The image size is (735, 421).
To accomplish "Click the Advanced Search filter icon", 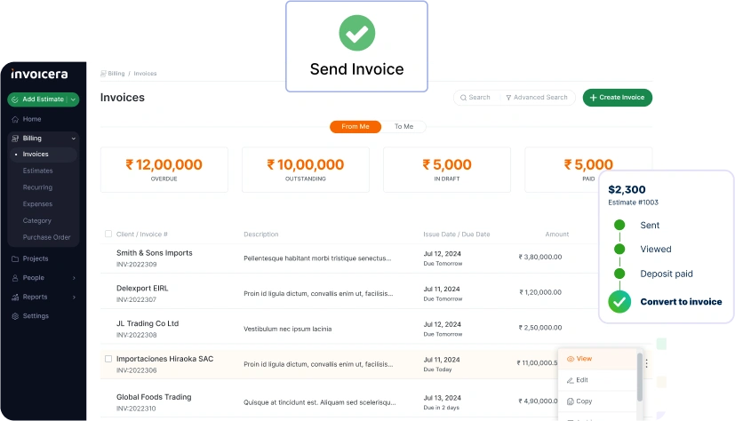I will click(508, 98).
